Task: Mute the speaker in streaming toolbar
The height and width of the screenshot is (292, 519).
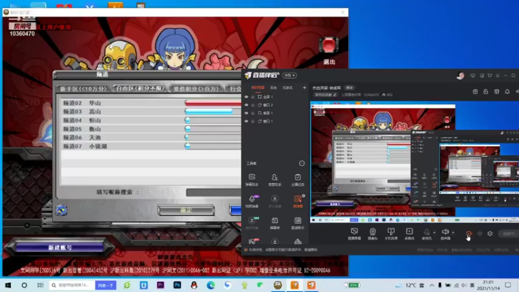Action: pyautogui.click(x=445, y=234)
